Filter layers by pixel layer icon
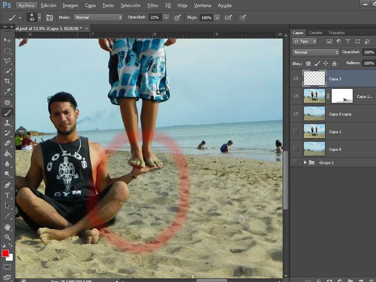 330,41
